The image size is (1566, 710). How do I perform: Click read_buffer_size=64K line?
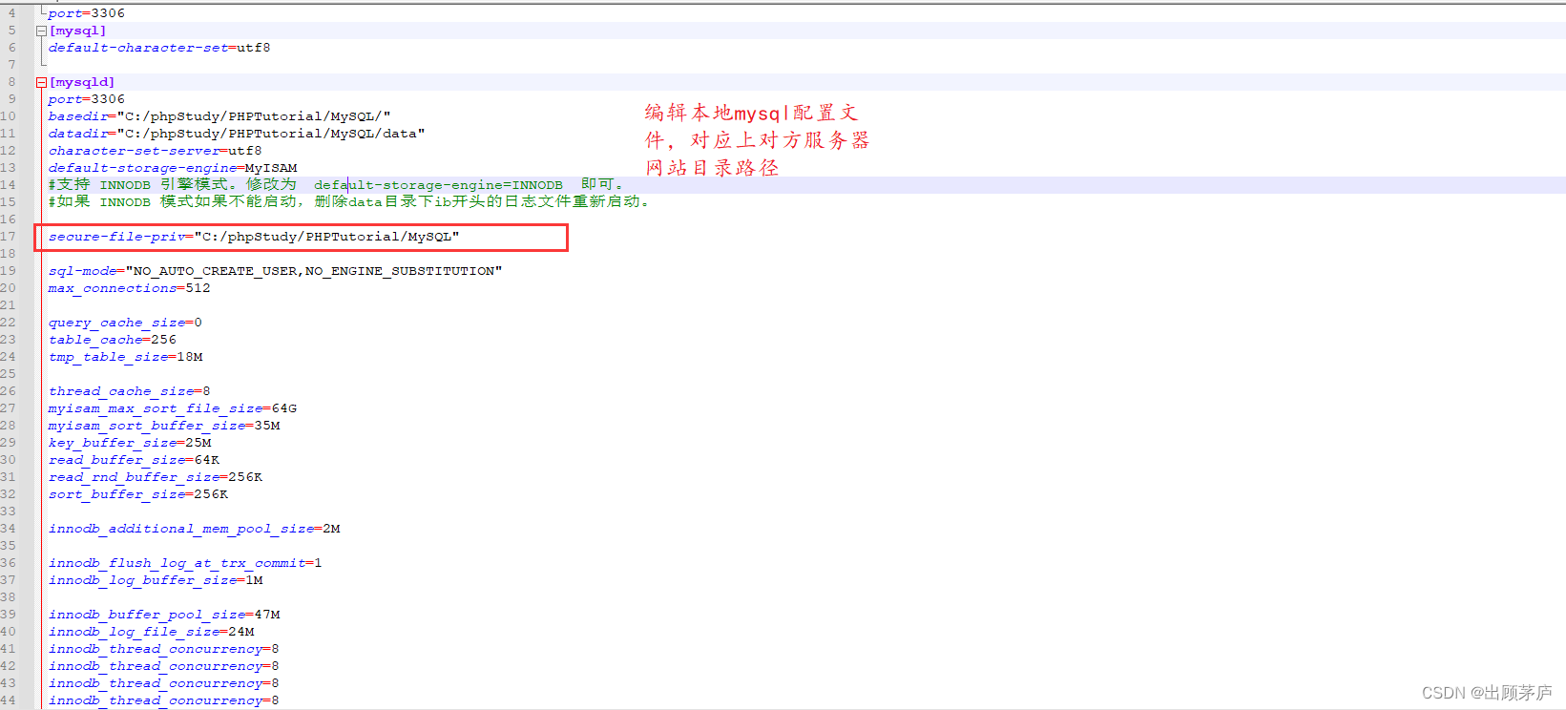click(134, 460)
